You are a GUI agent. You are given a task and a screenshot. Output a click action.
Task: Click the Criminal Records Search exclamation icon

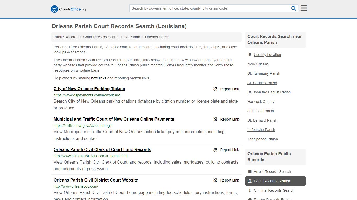coord(250,190)
